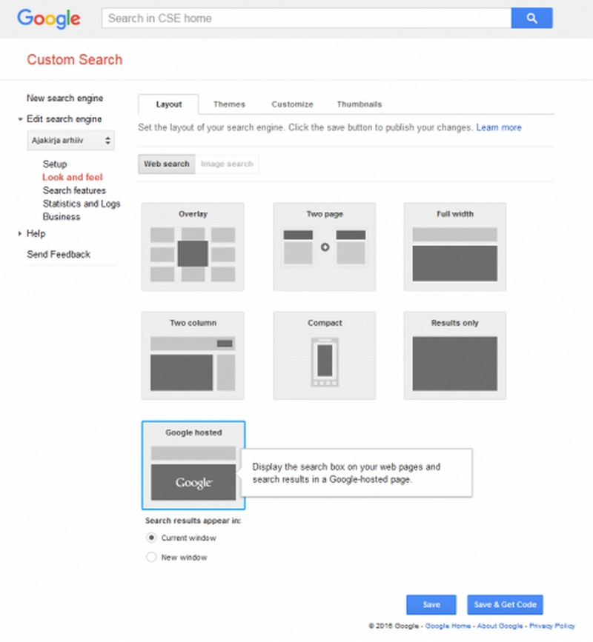The width and height of the screenshot is (593, 642).
Task: Select the Google hosted layout thumbnail
Action: (193, 465)
